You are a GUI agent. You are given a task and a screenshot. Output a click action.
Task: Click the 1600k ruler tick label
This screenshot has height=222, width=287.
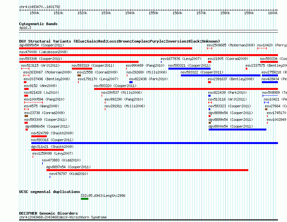273,13
